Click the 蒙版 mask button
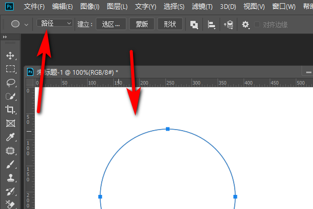This screenshot has height=209, width=313. pos(142,24)
